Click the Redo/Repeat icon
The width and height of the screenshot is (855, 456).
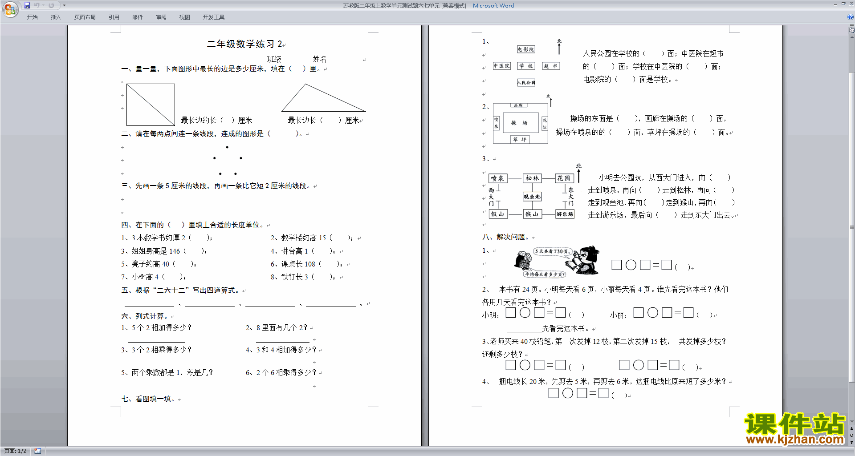[51, 5]
